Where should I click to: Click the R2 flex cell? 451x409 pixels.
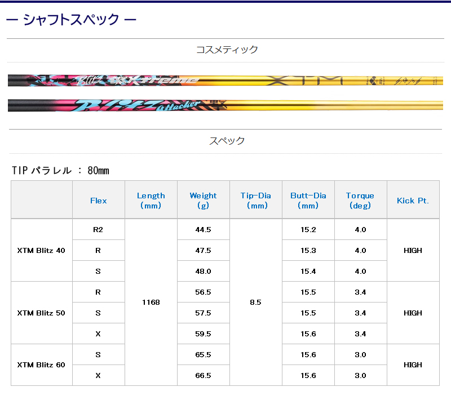[98, 229]
